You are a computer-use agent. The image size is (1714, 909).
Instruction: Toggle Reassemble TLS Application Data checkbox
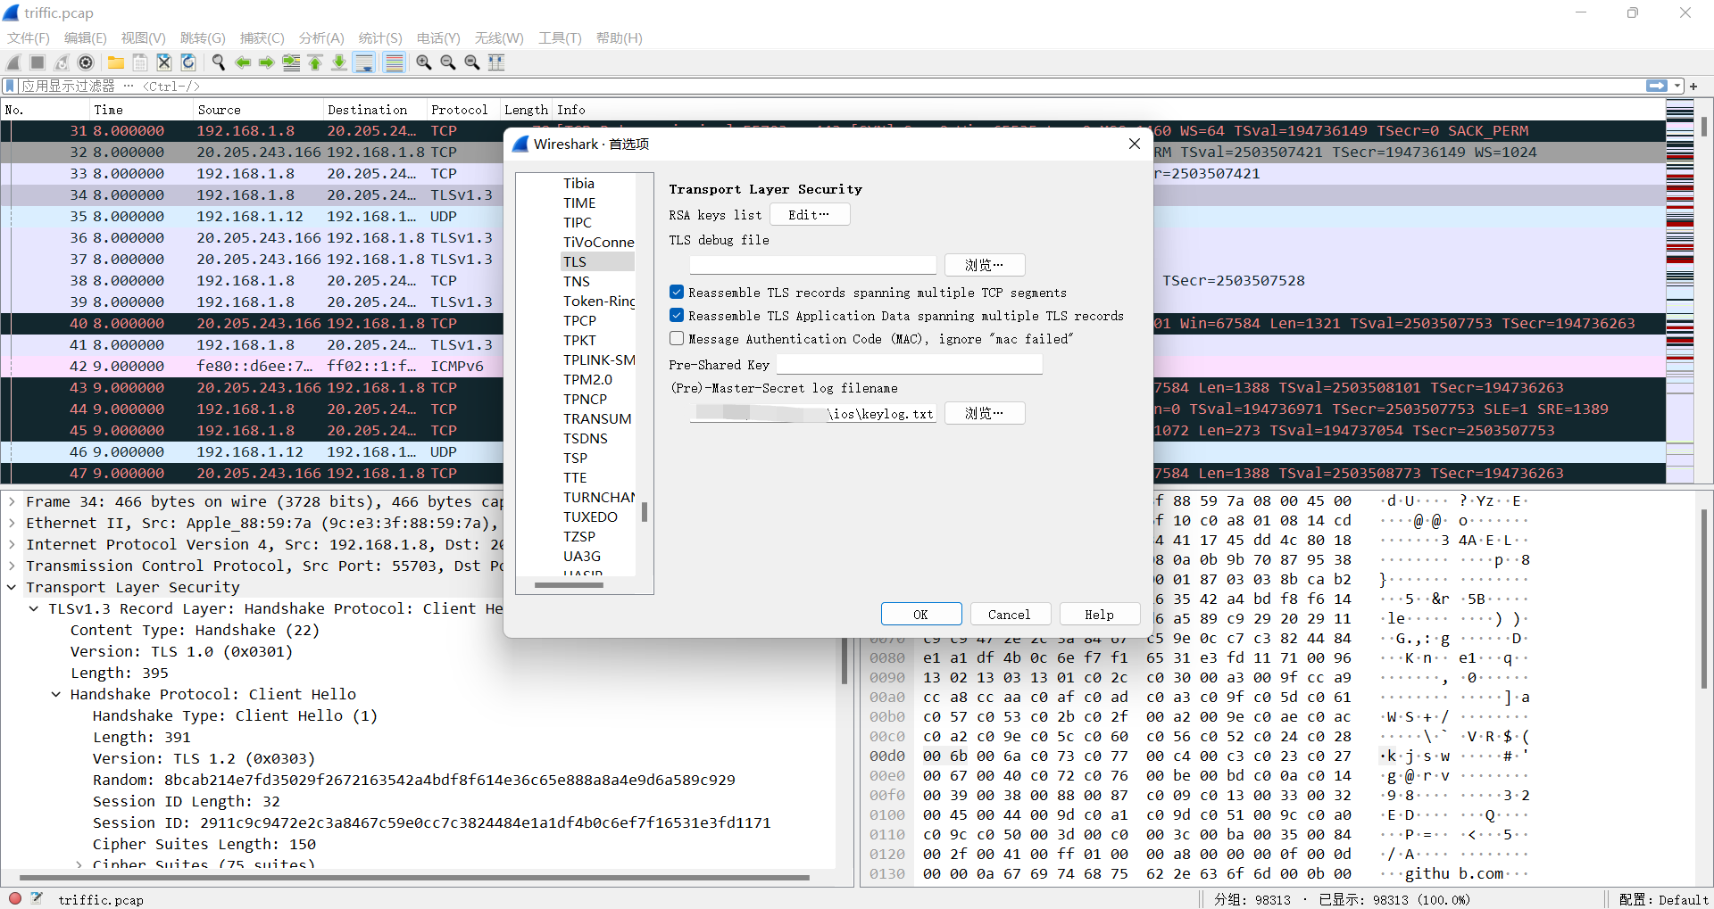tap(677, 315)
